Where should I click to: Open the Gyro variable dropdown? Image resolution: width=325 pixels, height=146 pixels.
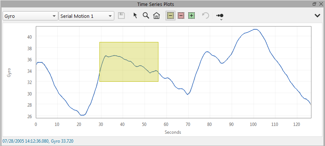30,16
